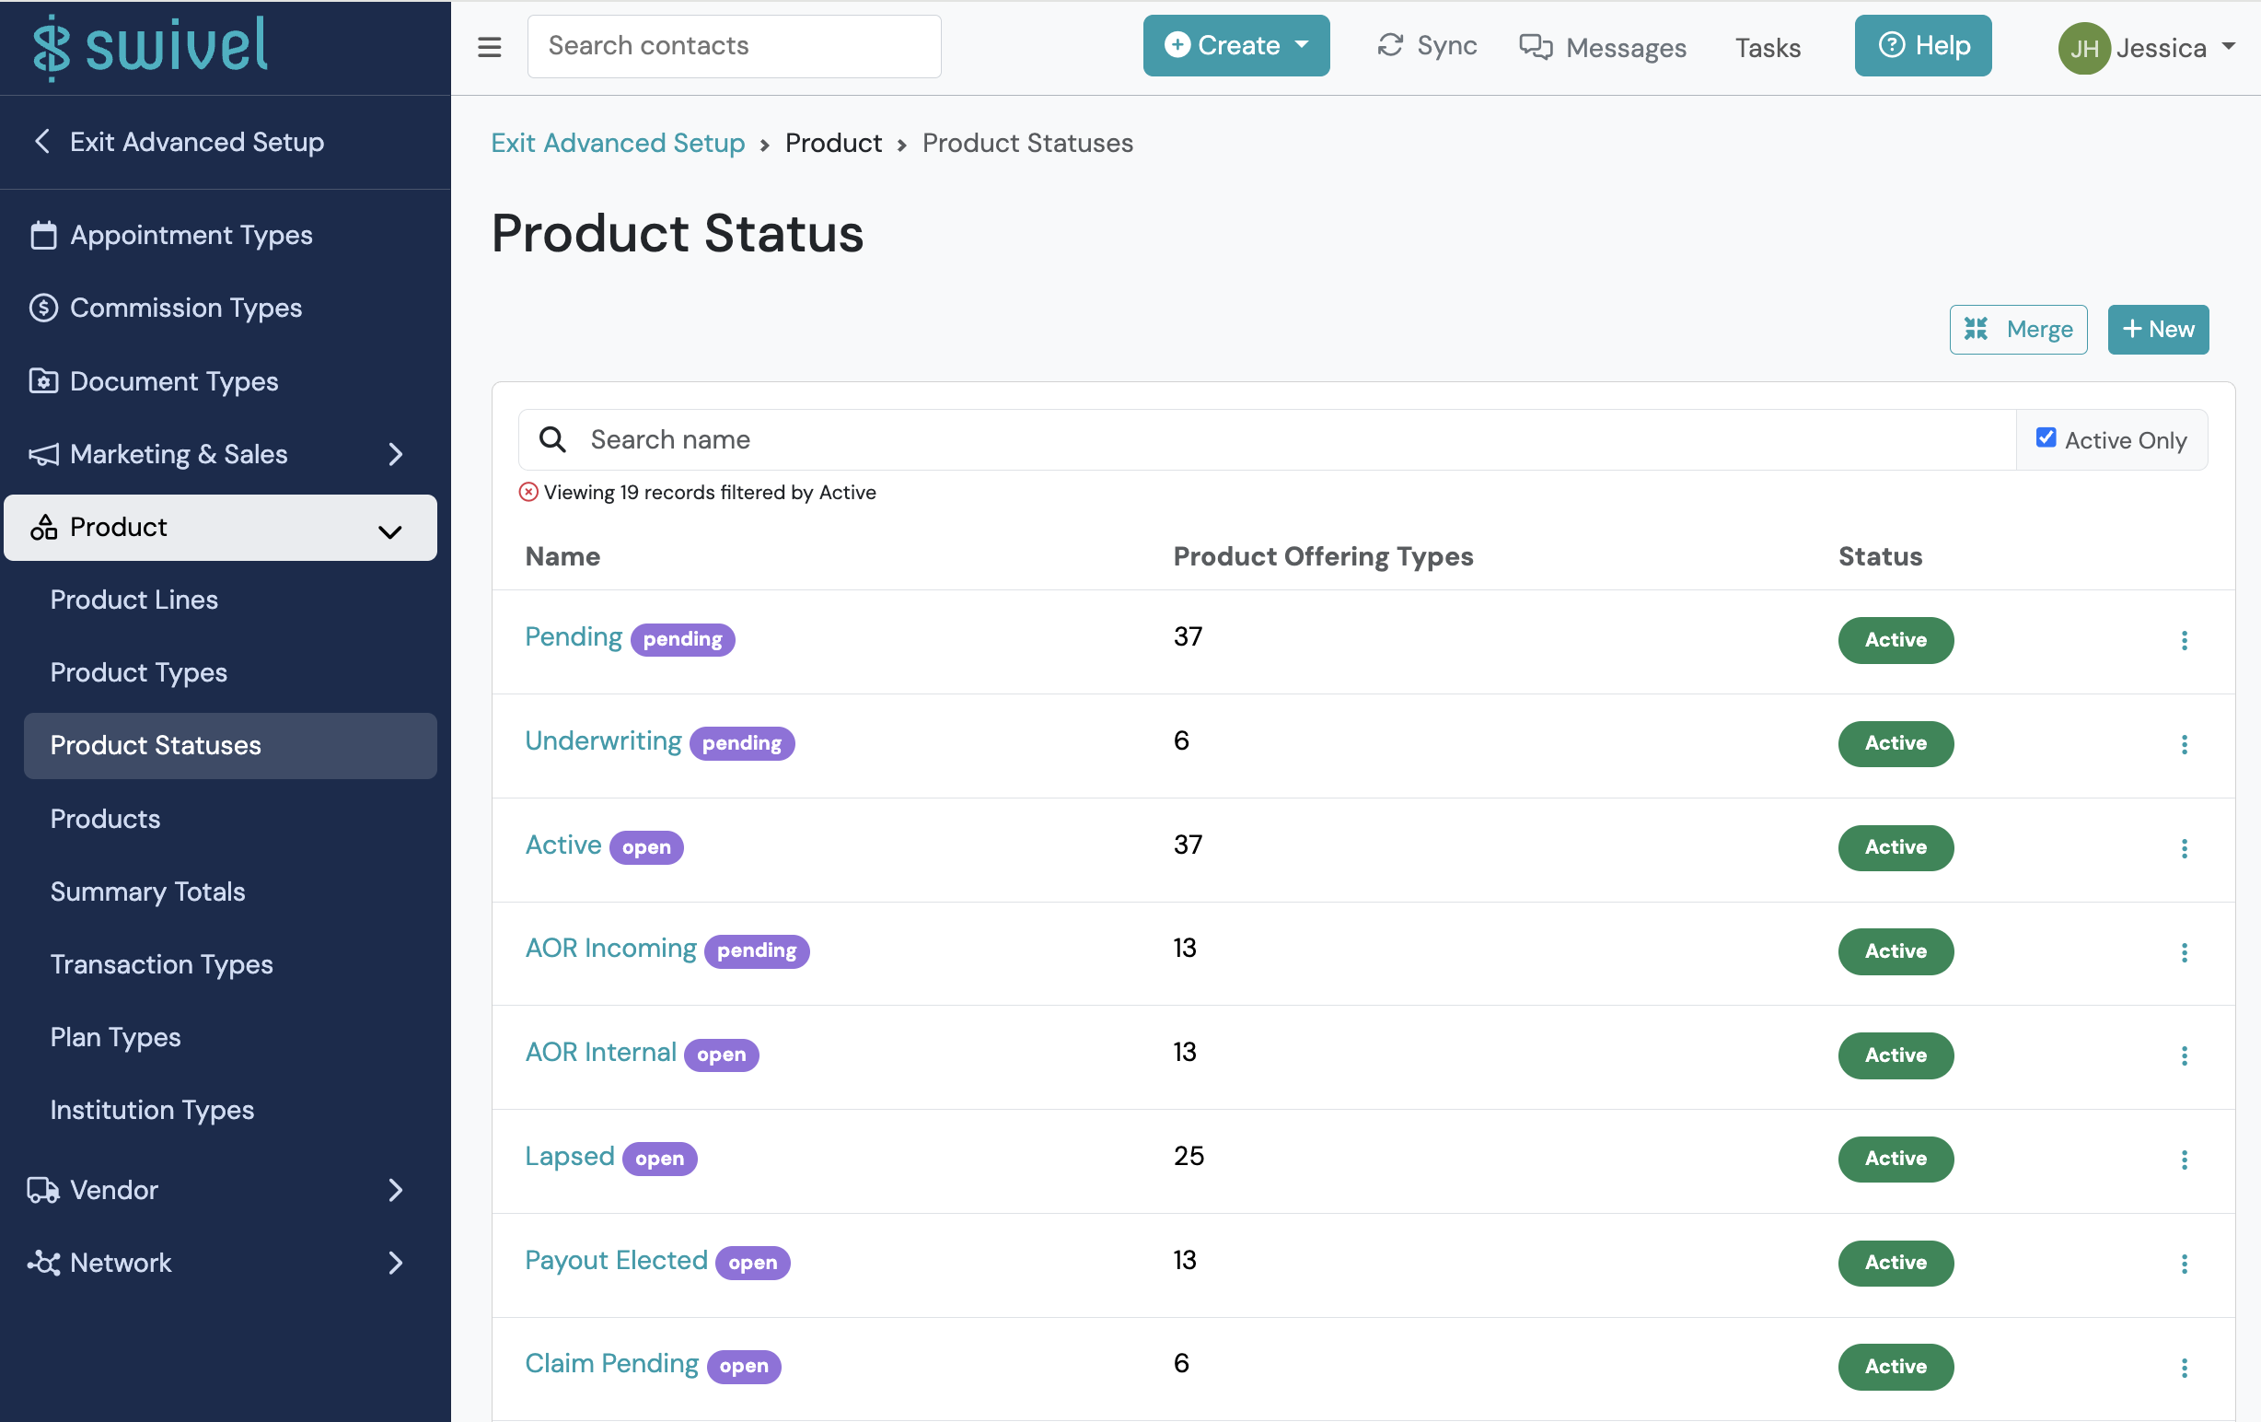Screen dimensions: 2261x1422
Task: Click the pending tag beside Underwriting
Action: pyautogui.click(x=742, y=744)
